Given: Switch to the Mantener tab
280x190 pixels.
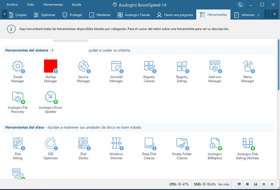Looking at the screenshot, I should 100,15.
